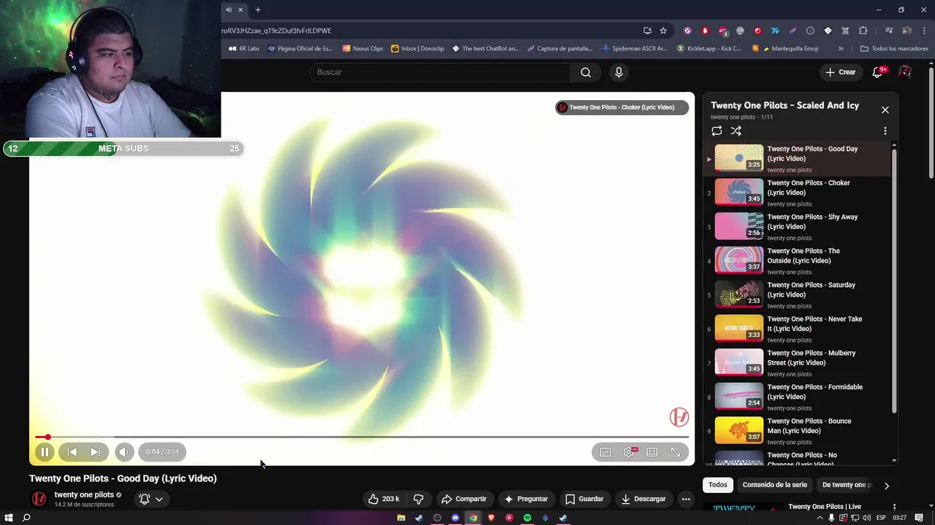Click the Choker video title overlay
Image resolution: width=935 pixels, height=525 pixels.
[622, 107]
